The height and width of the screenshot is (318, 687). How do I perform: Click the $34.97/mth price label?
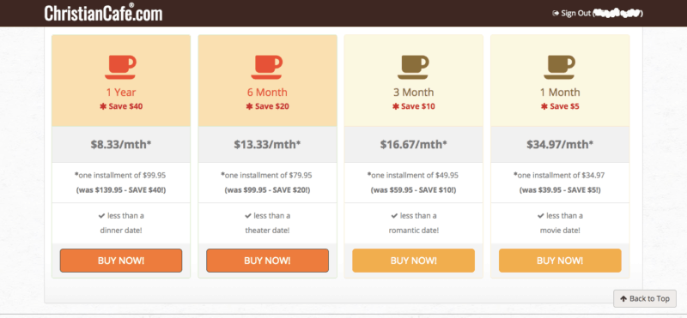coord(560,144)
